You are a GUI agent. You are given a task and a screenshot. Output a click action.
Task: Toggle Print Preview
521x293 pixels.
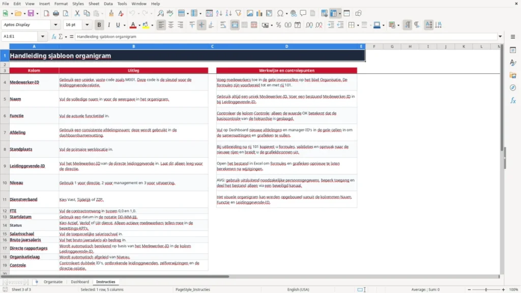[66, 13]
